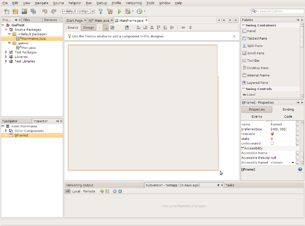Image resolution: width=305 pixels, height=226 pixels.
Task: Click the Design view button
Action: click(88, 27)
